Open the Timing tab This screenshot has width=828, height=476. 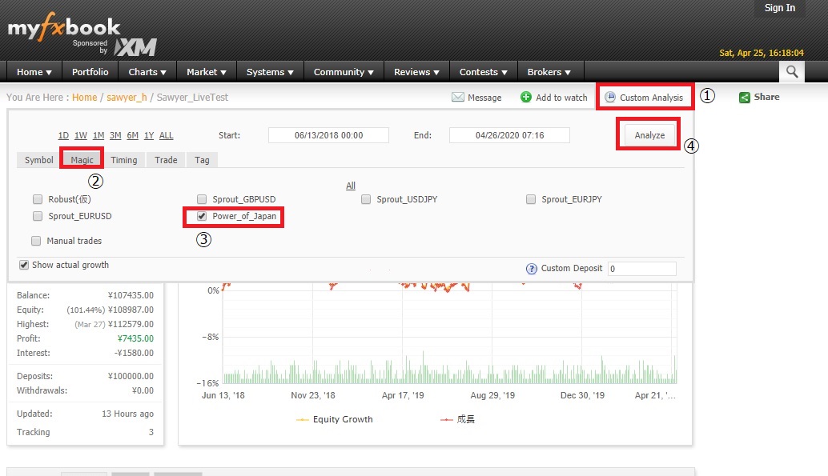(124, 160)
